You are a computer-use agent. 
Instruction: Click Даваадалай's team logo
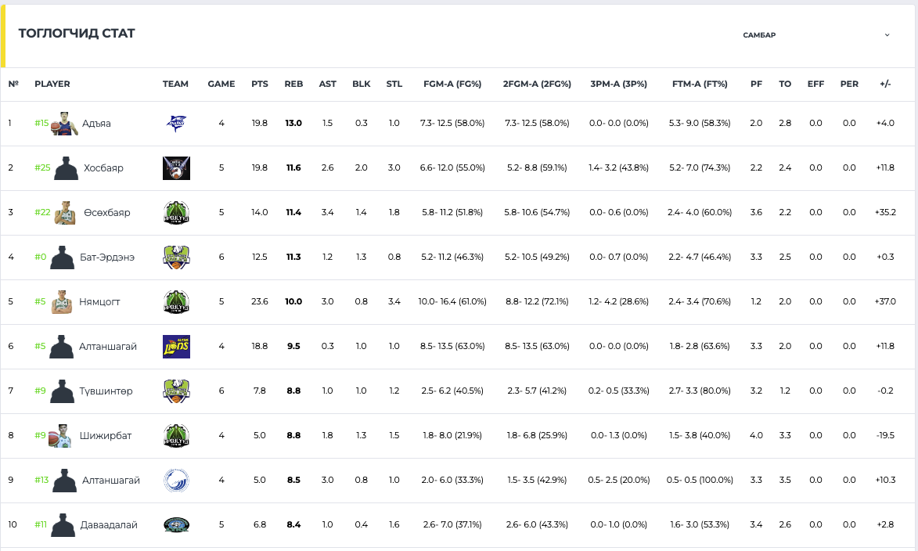[x=176, y=525]
